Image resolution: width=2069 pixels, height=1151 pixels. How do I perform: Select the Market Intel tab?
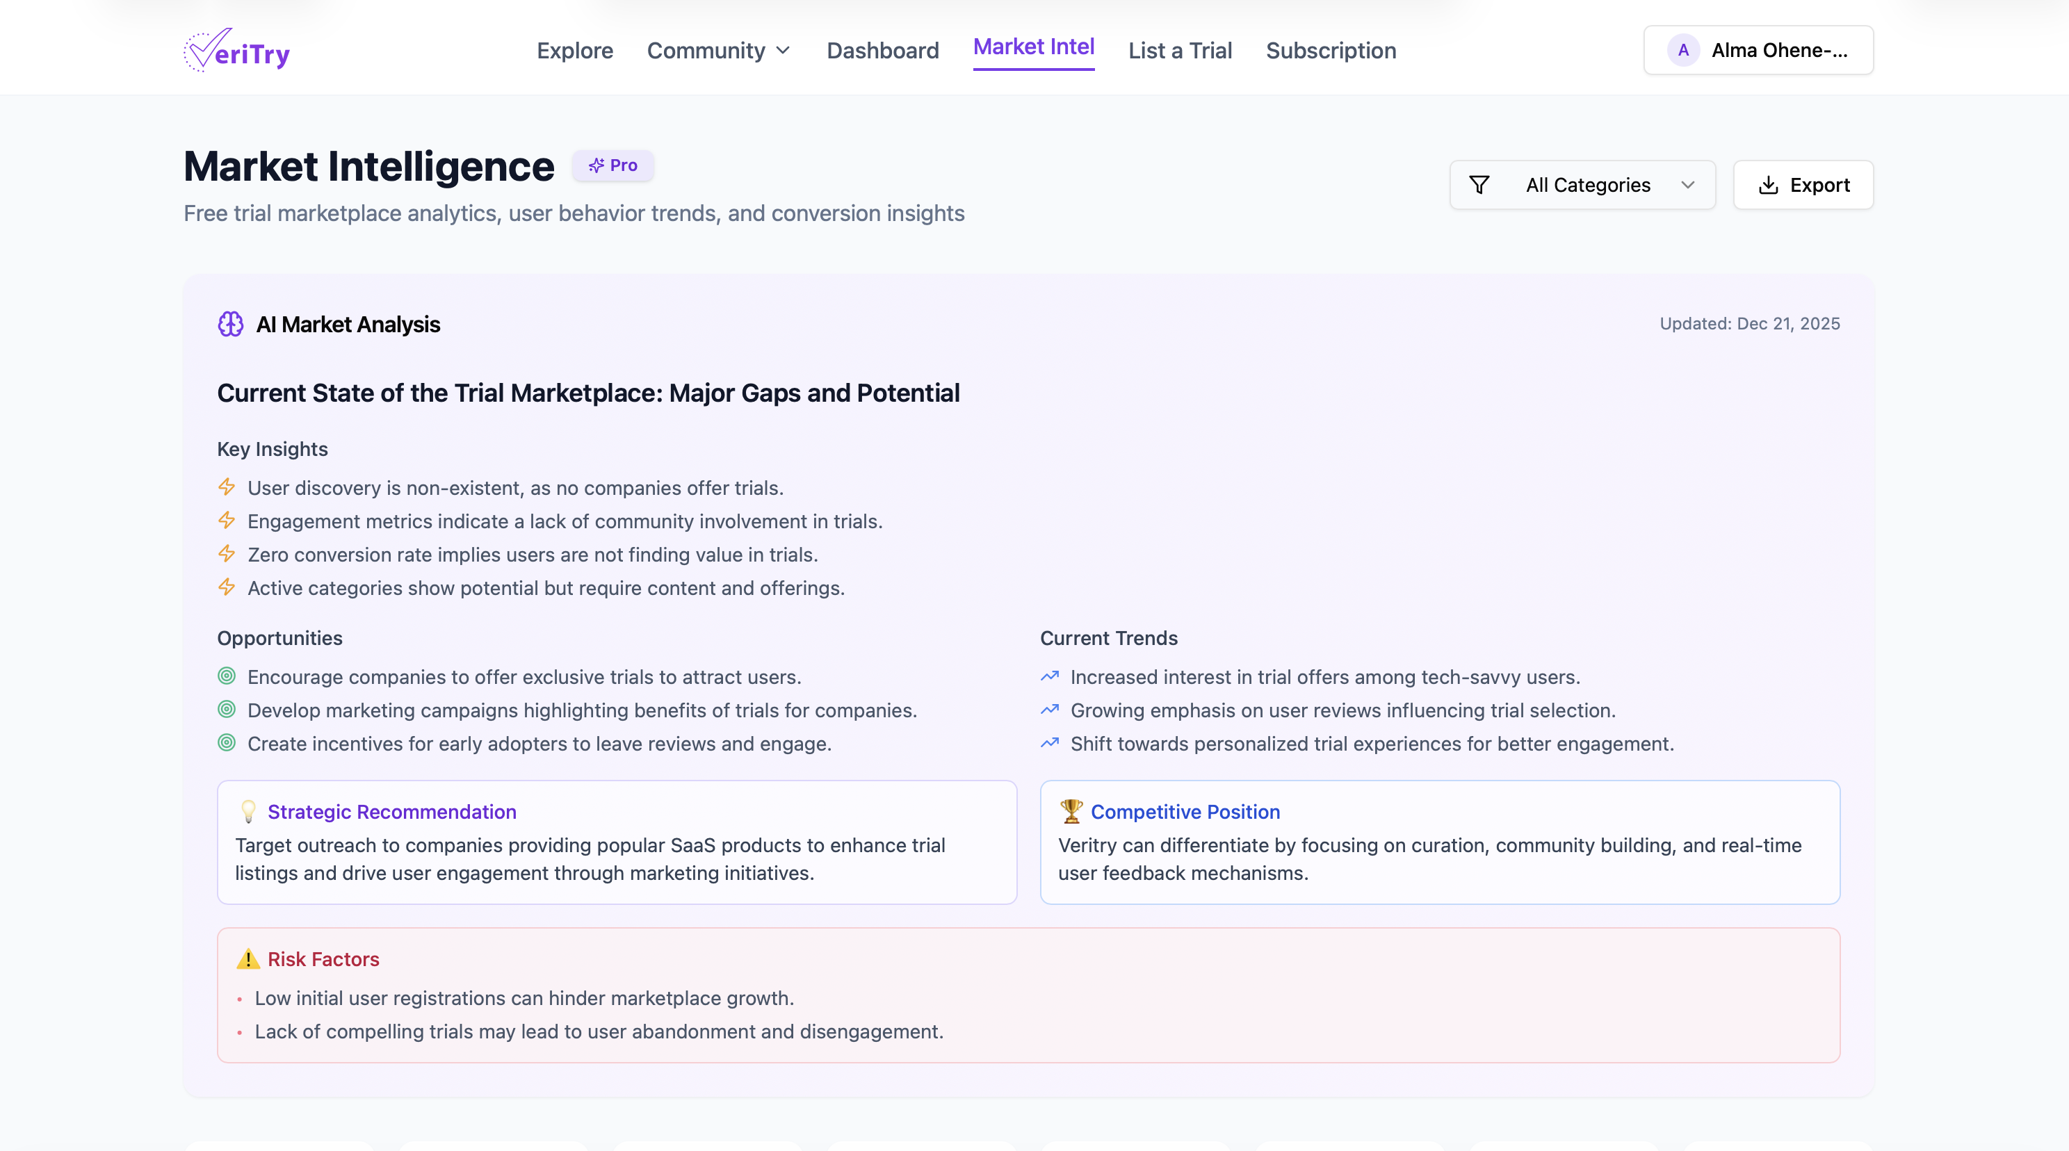coord(1033,47)
